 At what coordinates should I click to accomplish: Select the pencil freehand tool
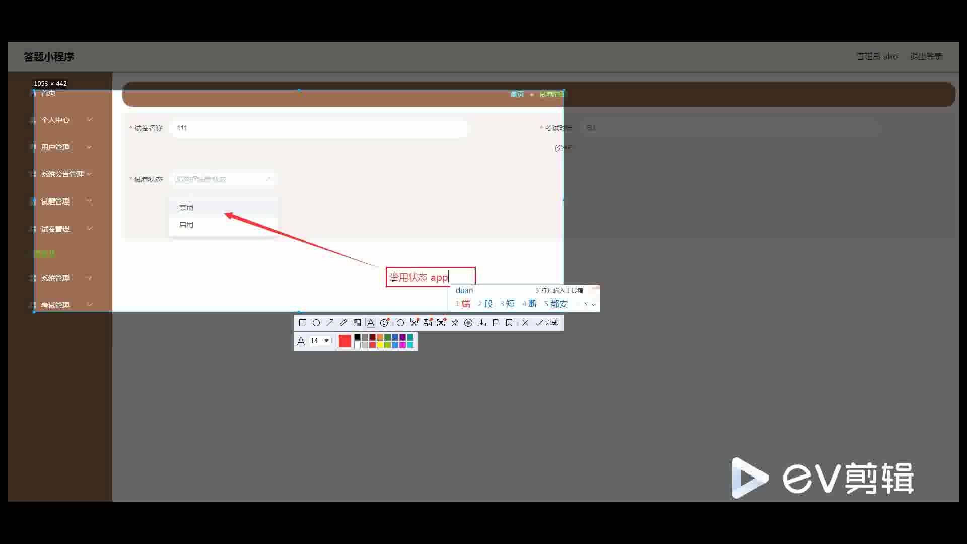click(343, 323)
